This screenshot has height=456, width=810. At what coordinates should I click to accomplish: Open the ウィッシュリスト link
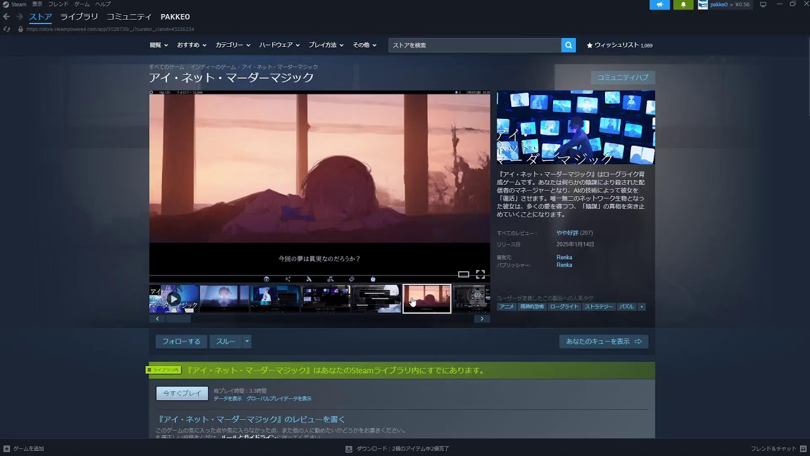point(620,45)
